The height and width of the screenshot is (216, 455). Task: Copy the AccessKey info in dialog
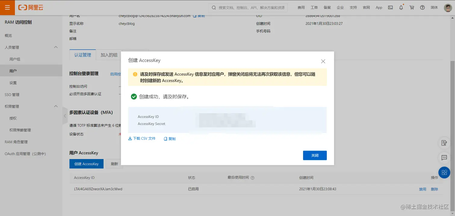click(x=170, y=139)
